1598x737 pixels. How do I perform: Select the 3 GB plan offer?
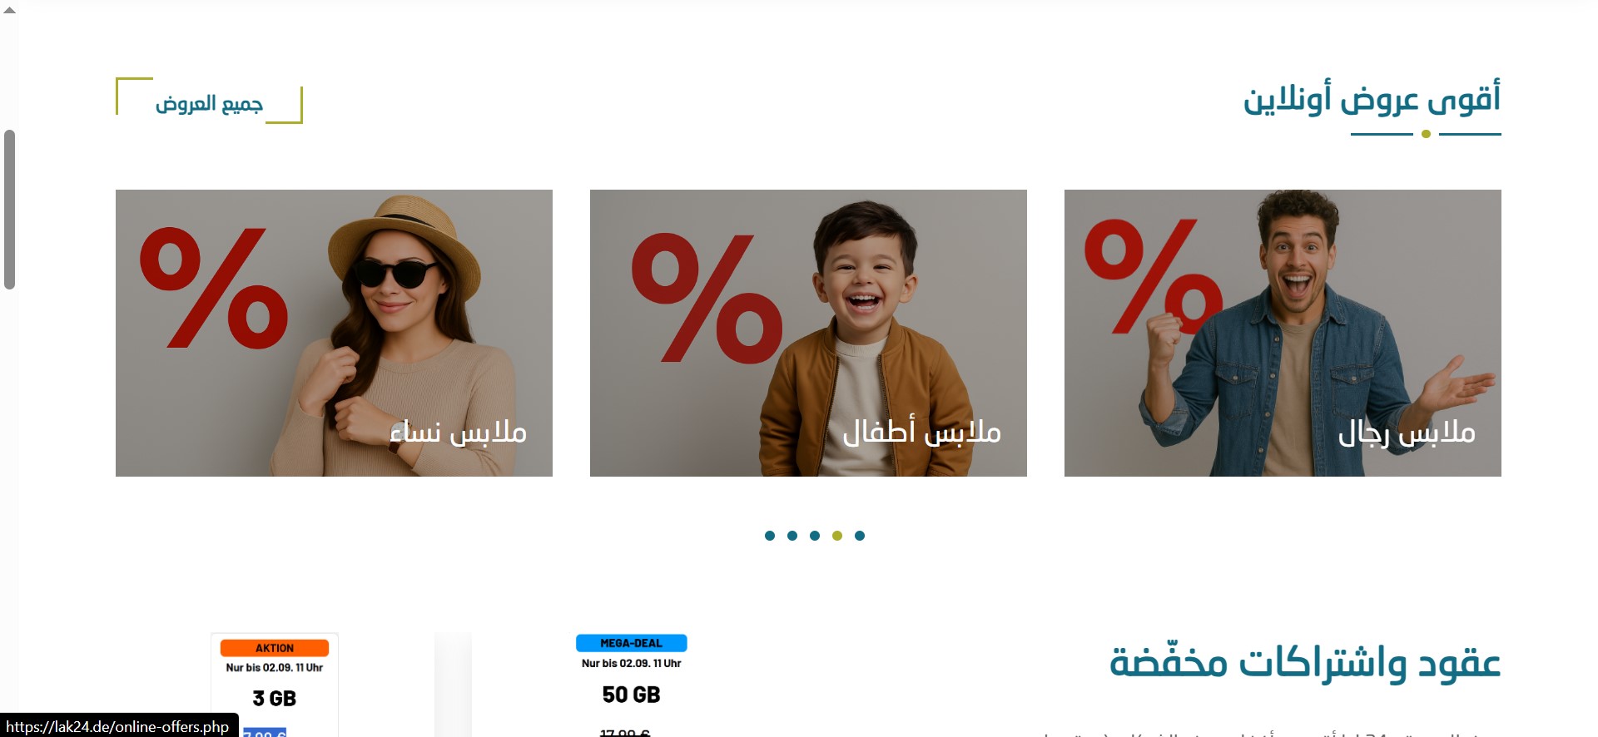pos(275,685)
